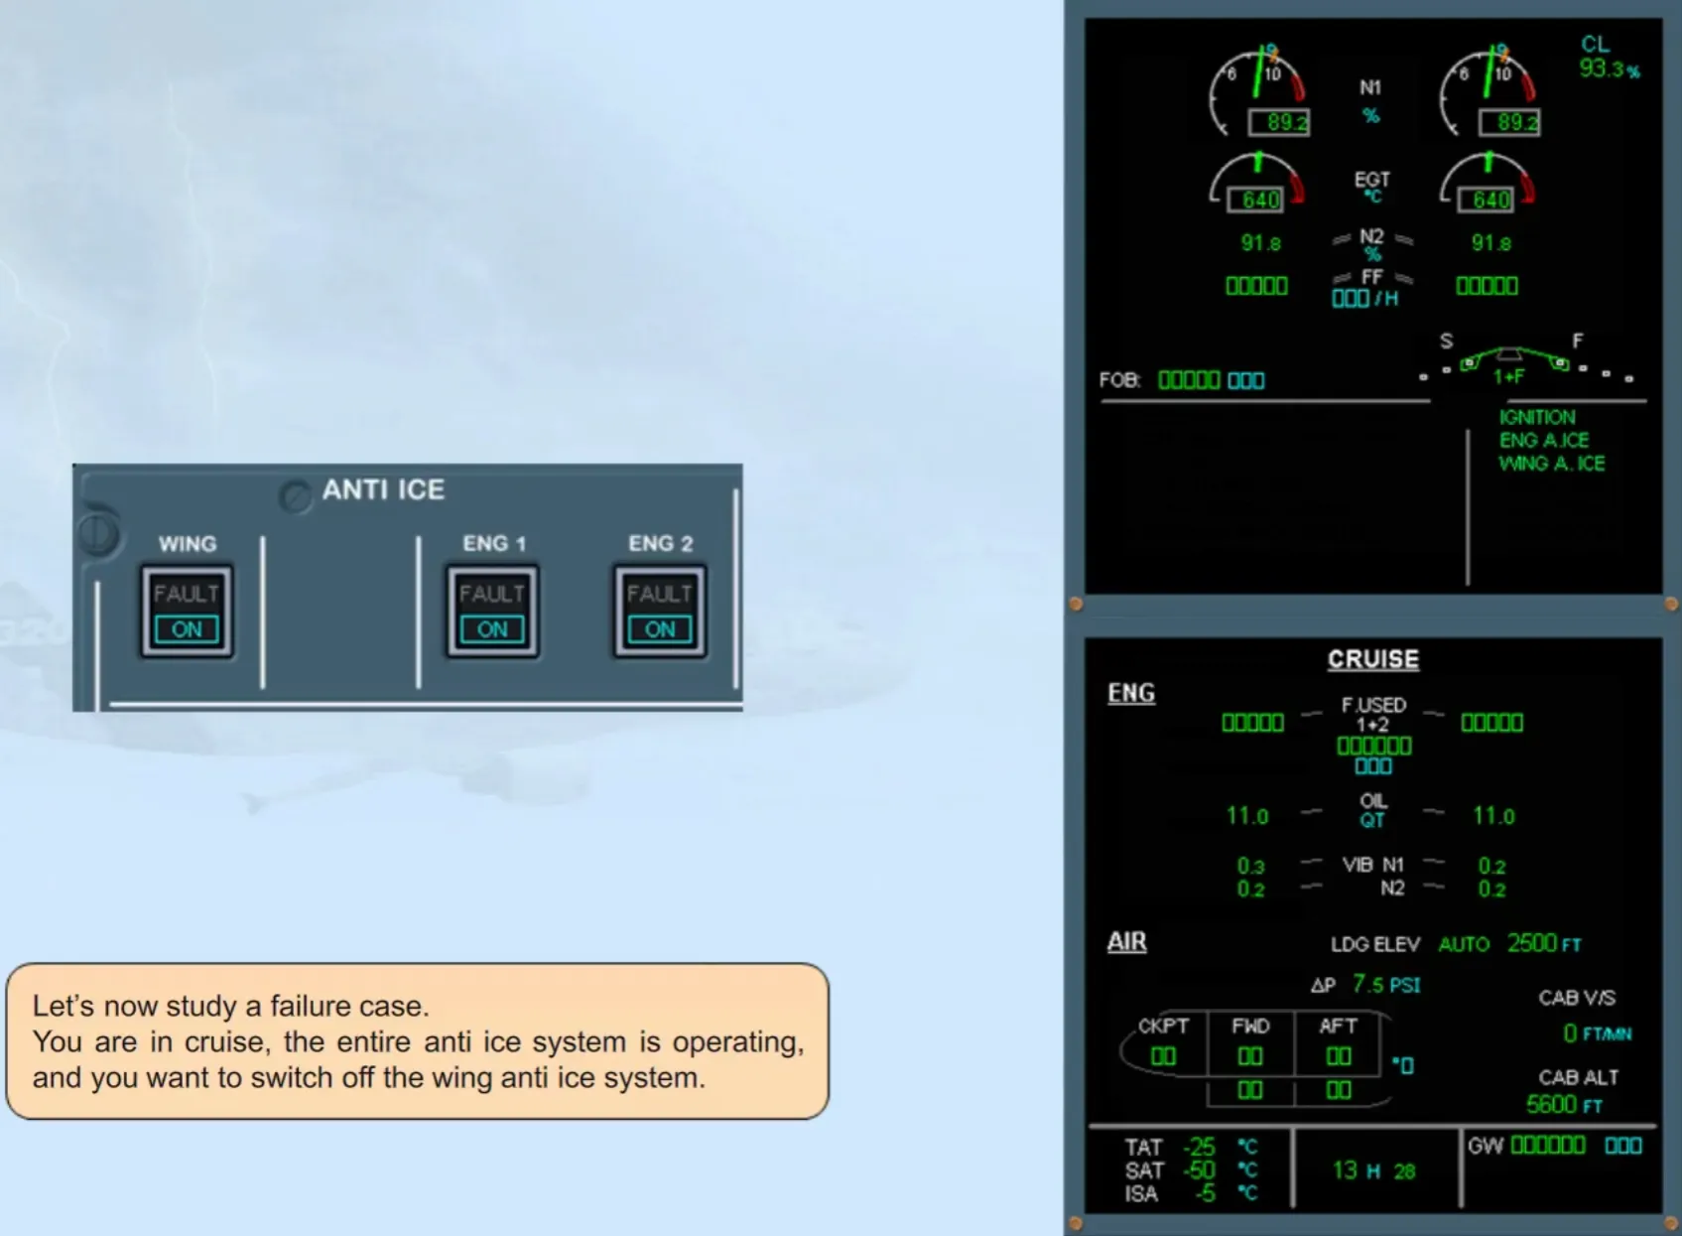
Task: Click the CL 93.3% thrust limit readout
Action: [x=1609, y=58]
